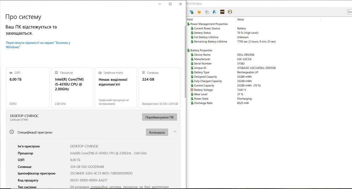Click the battery icon beside Battery Type
The height and width of the screenshot is (189, 352).
coord(192,72)
